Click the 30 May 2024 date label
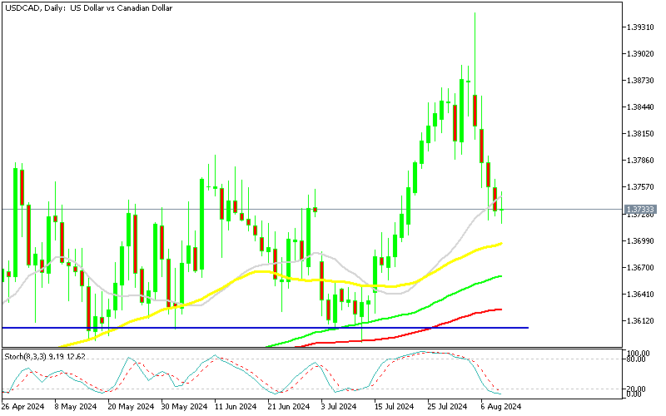666x416 pixels. point(184,407)
